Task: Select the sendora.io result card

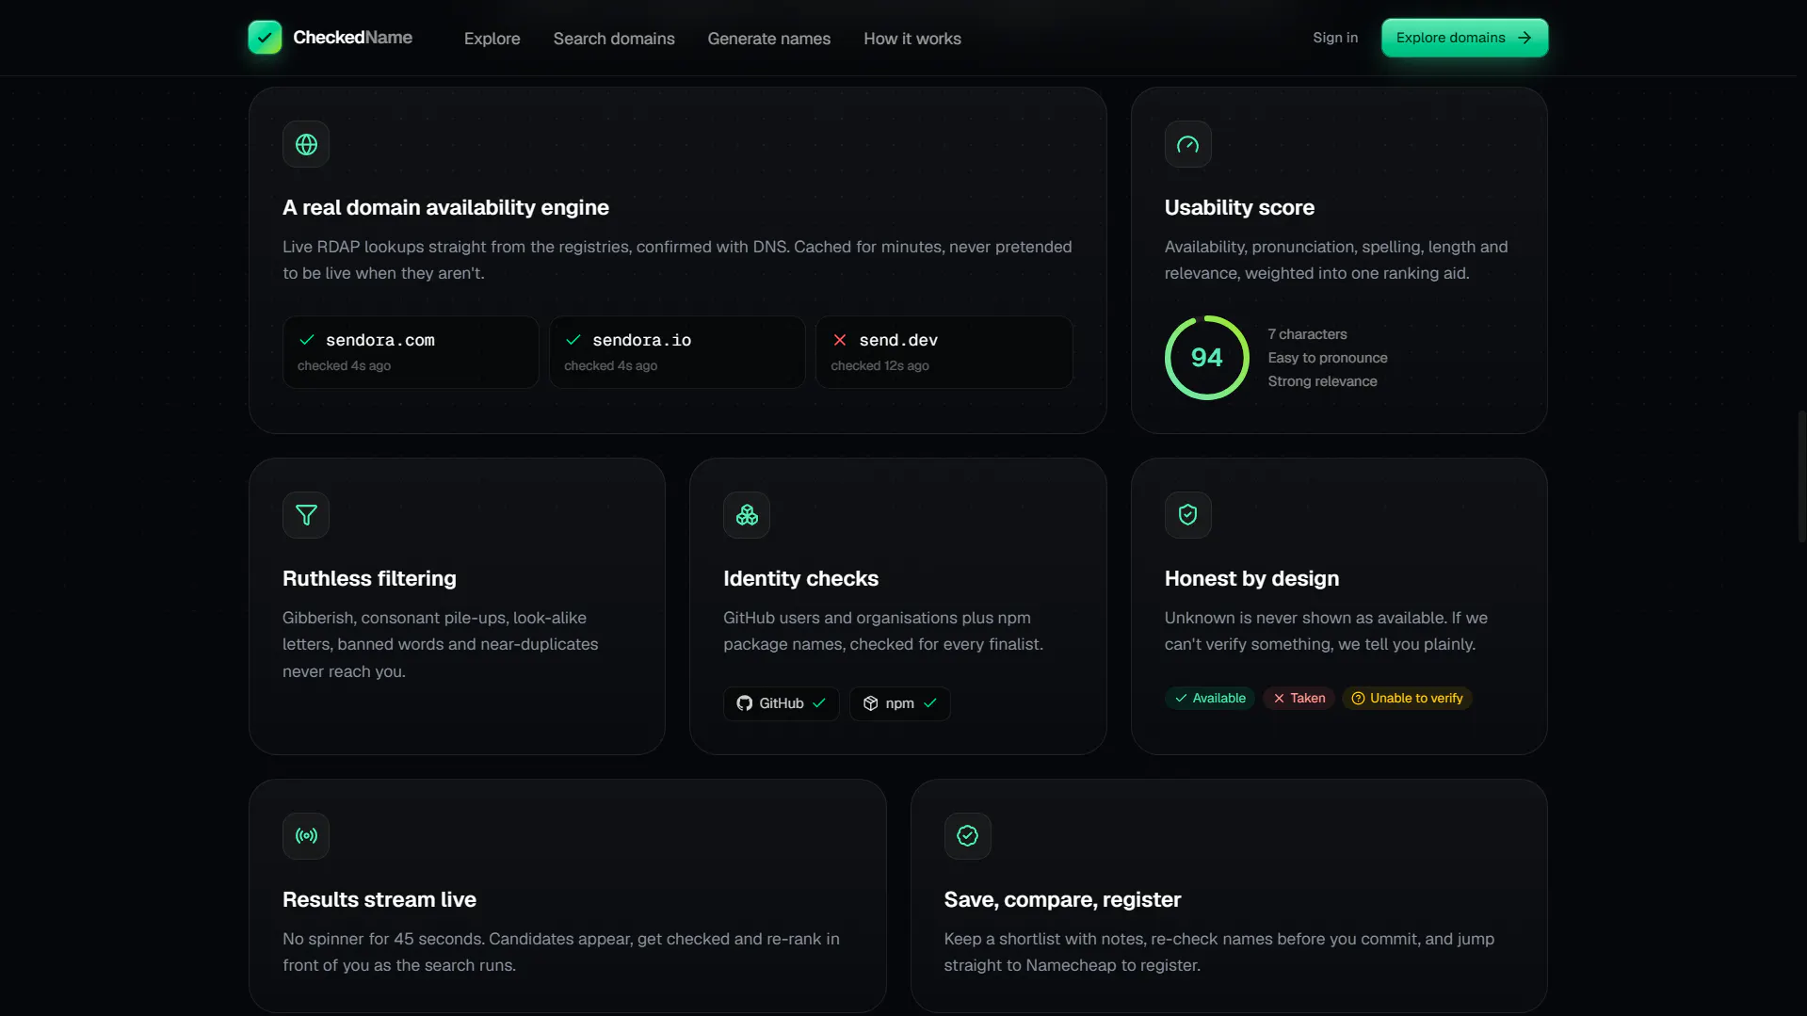Action: tap(677, 352)
